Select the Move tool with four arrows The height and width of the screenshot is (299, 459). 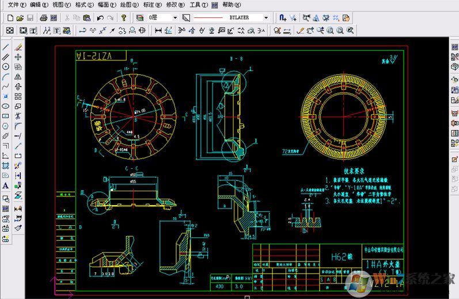point(18,57)
